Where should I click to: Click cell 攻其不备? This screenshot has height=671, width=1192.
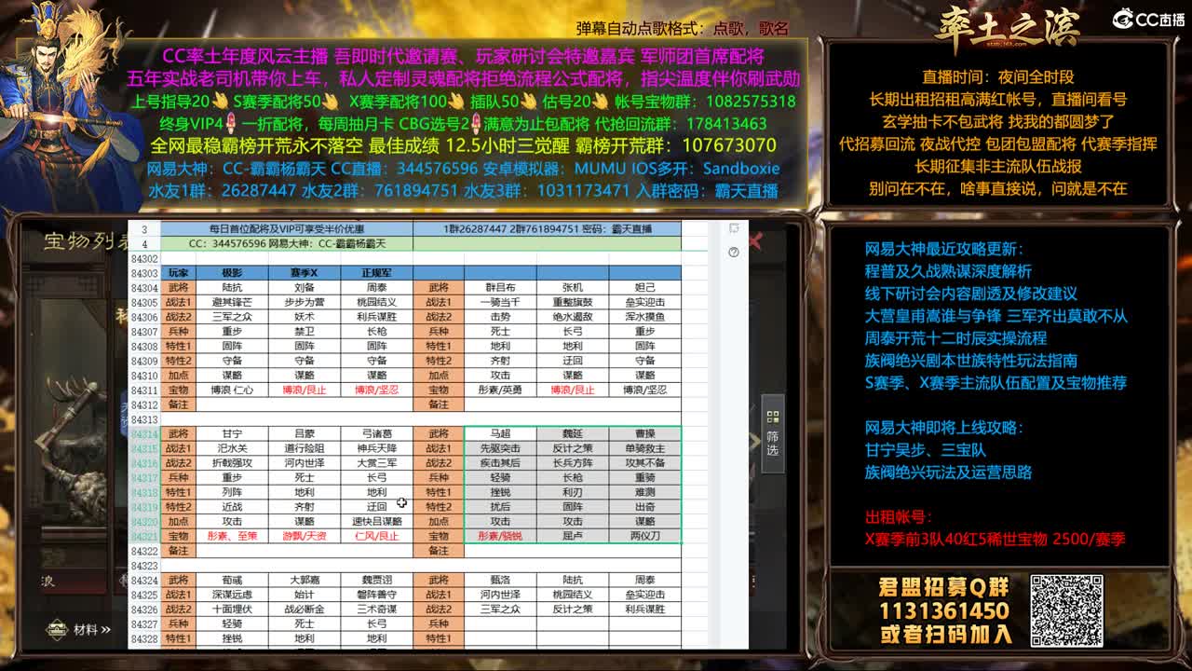[x=645, y=463]
